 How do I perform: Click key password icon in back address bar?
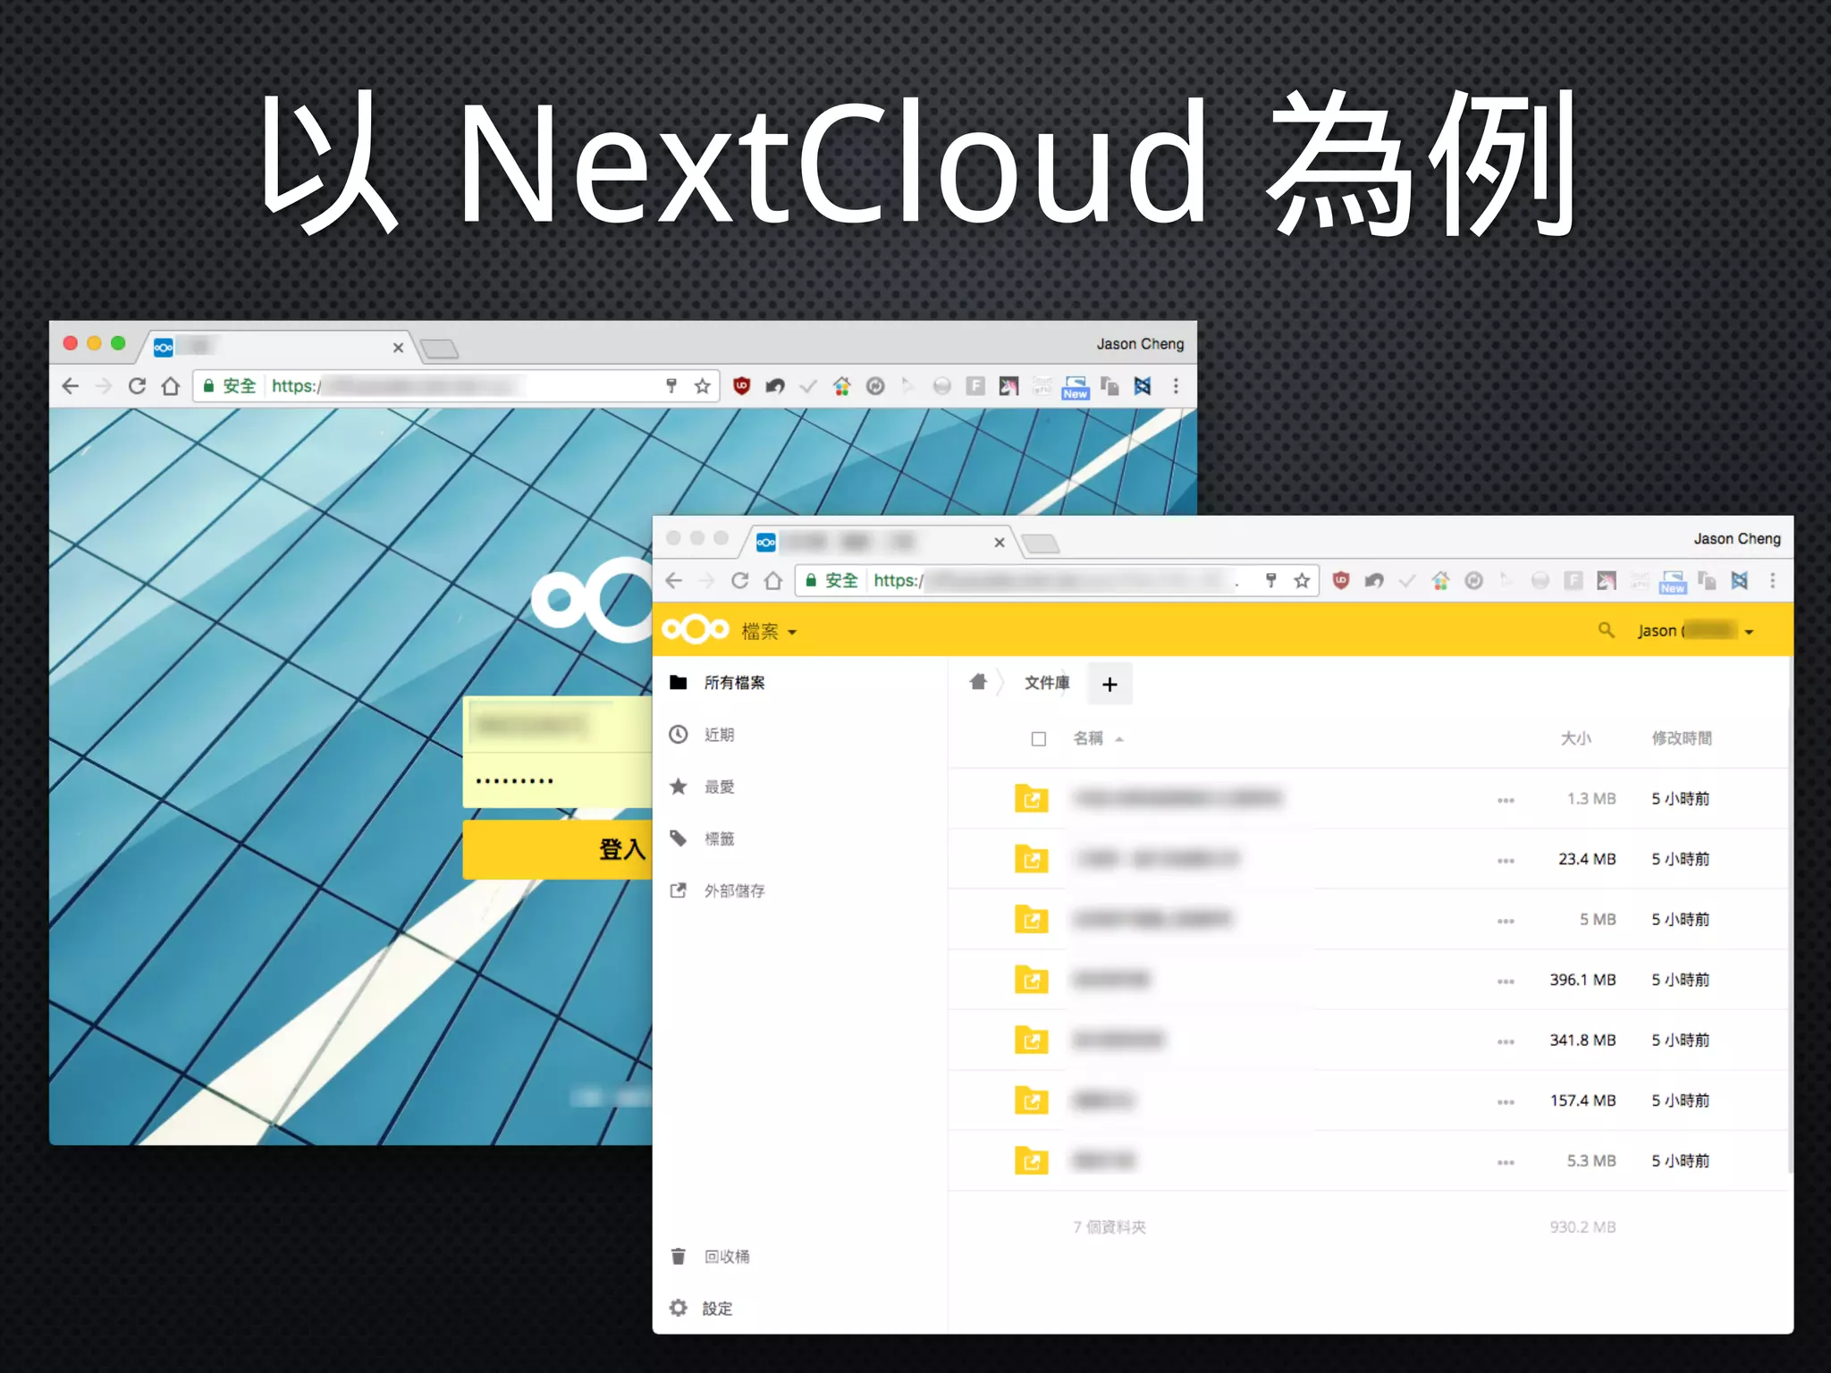click(671, 386)
